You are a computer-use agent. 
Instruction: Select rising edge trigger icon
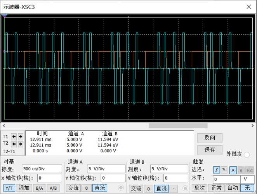tap(216, 170)
